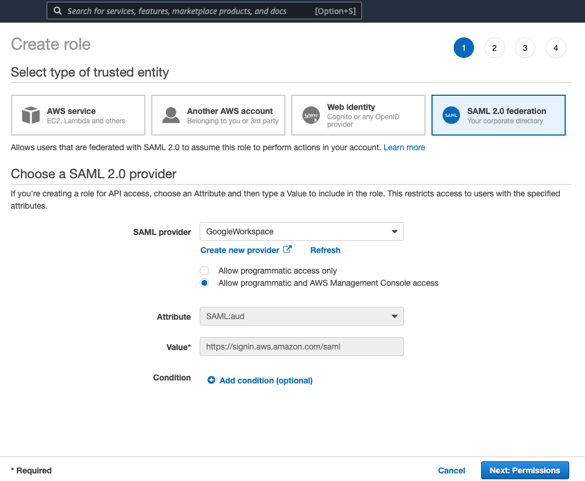Viewport: 585px width, 481px height.
Task: Click the SAML badge icon
Action: (451, 115)
